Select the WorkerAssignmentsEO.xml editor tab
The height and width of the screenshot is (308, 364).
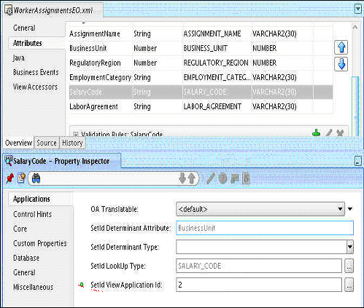point(53,10)
